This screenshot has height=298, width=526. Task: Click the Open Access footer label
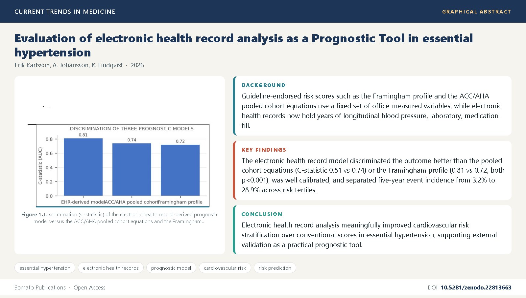[89, 287]
